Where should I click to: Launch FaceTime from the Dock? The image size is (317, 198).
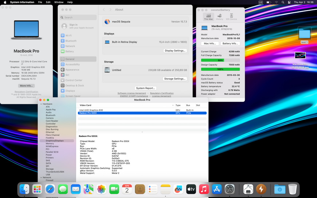(x=114, y=189)
